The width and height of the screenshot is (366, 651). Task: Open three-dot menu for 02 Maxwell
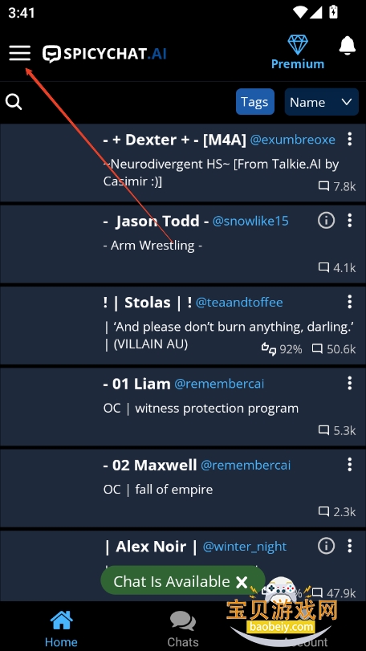(x=350, y=465)
